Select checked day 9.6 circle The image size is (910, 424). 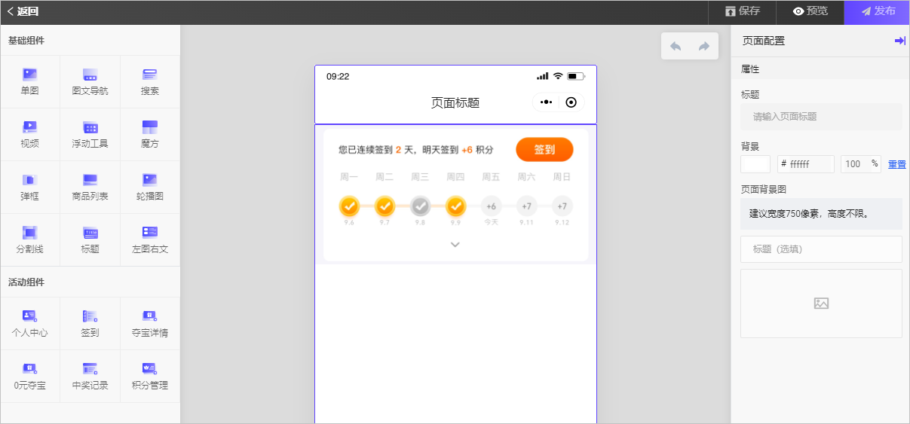tap(349, 206)
